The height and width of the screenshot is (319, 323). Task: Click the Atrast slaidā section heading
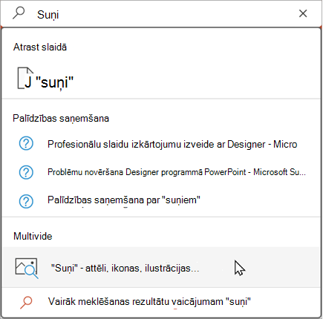point(40,47)
